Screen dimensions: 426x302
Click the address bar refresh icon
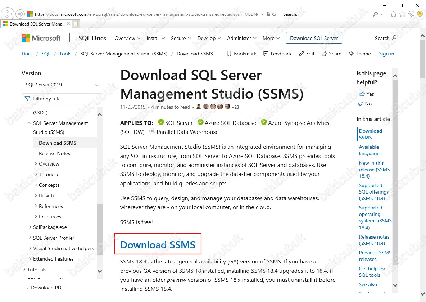275,14
